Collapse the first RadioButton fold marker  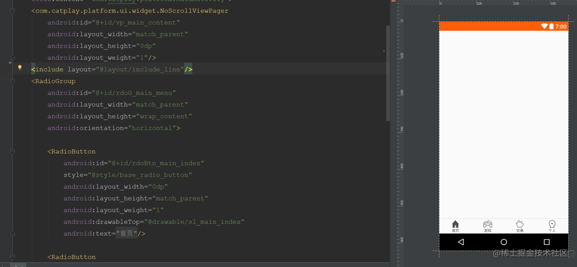click(13, 151)
